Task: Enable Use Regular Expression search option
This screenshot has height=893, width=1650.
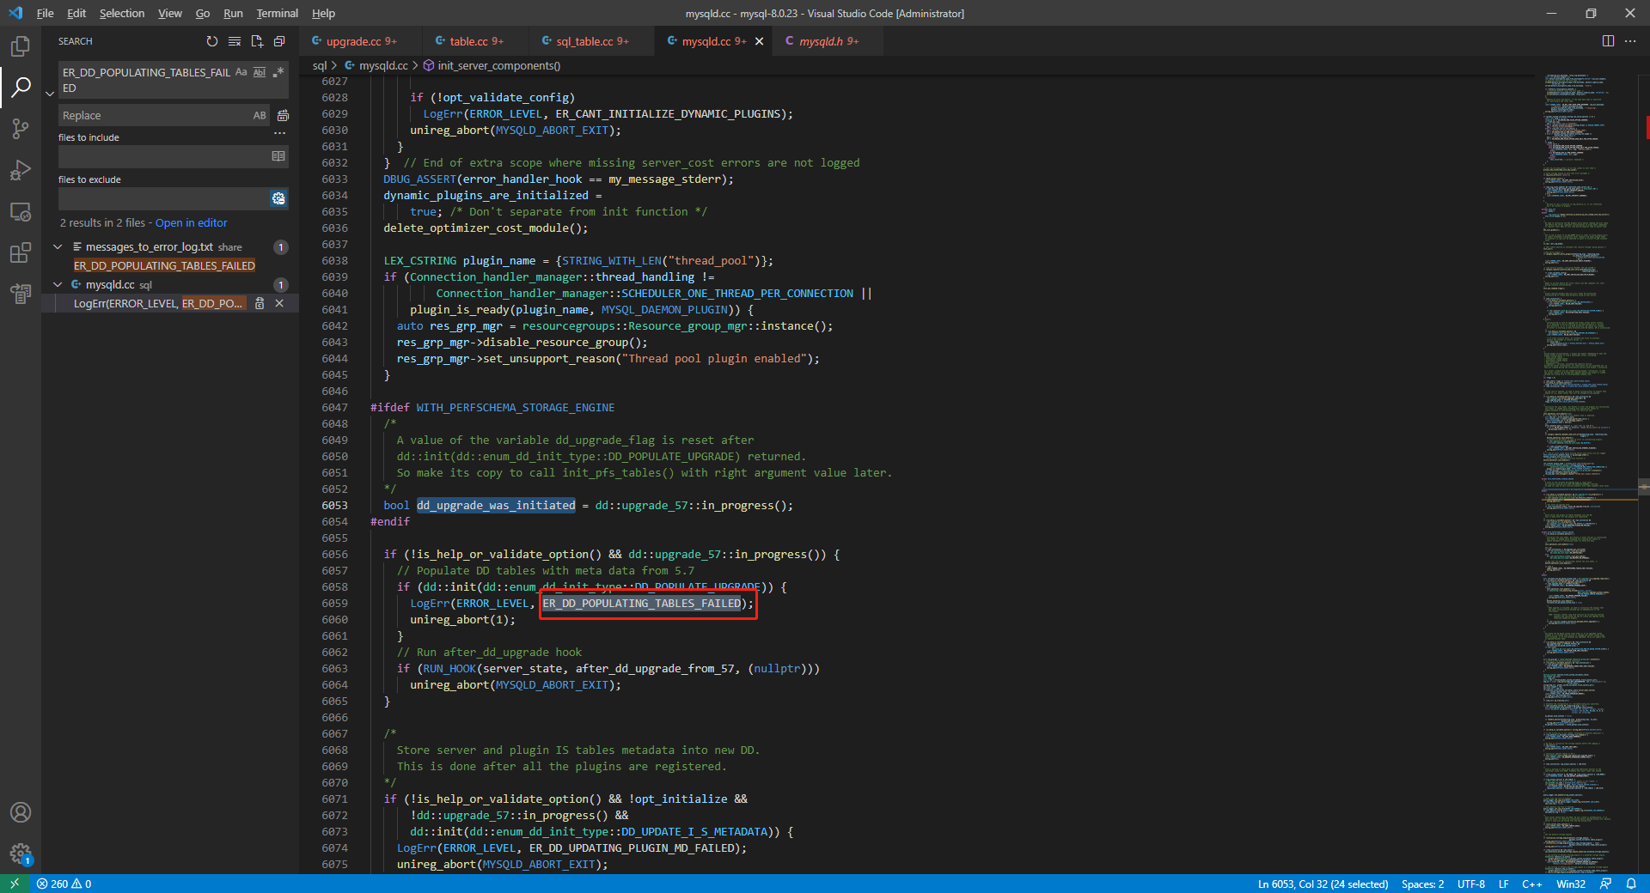Action: (278, 72)
